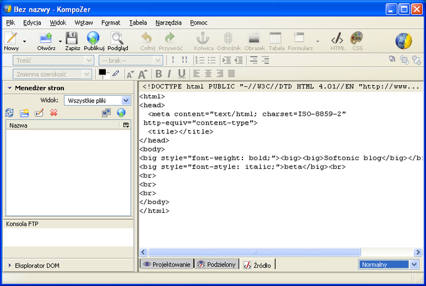The image size is (426, 286).
Task: Click the double exclamation strong emphasis icon
Action: click(184, 60)
